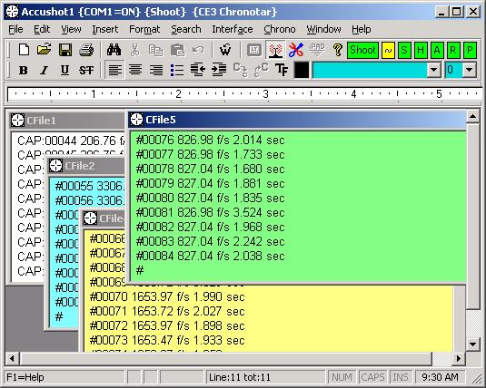Toggle italic formatting
The width and height of the screenshot is (486, 388).
coord(44,70)
